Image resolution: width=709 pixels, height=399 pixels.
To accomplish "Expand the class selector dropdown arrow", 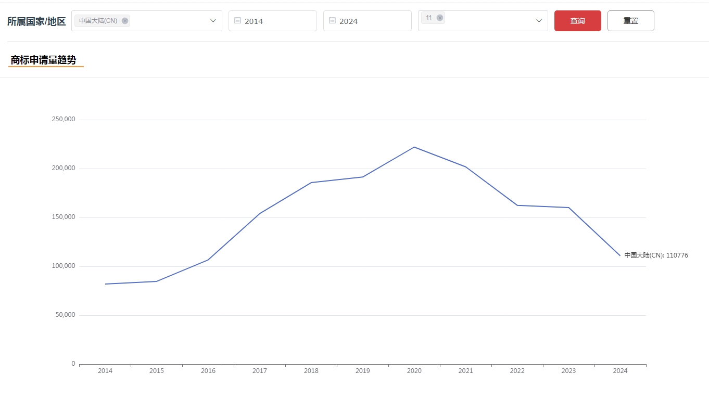I will pos(539,21).
